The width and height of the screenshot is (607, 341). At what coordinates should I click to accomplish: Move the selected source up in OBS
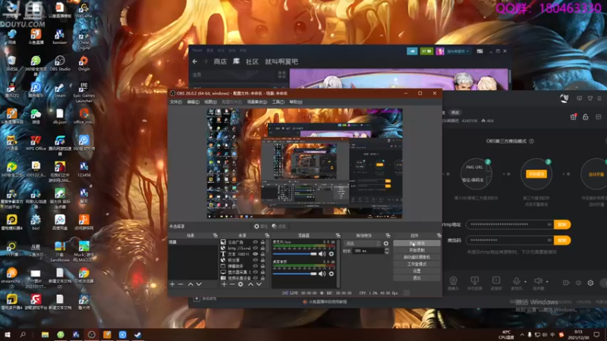point(250,284)
